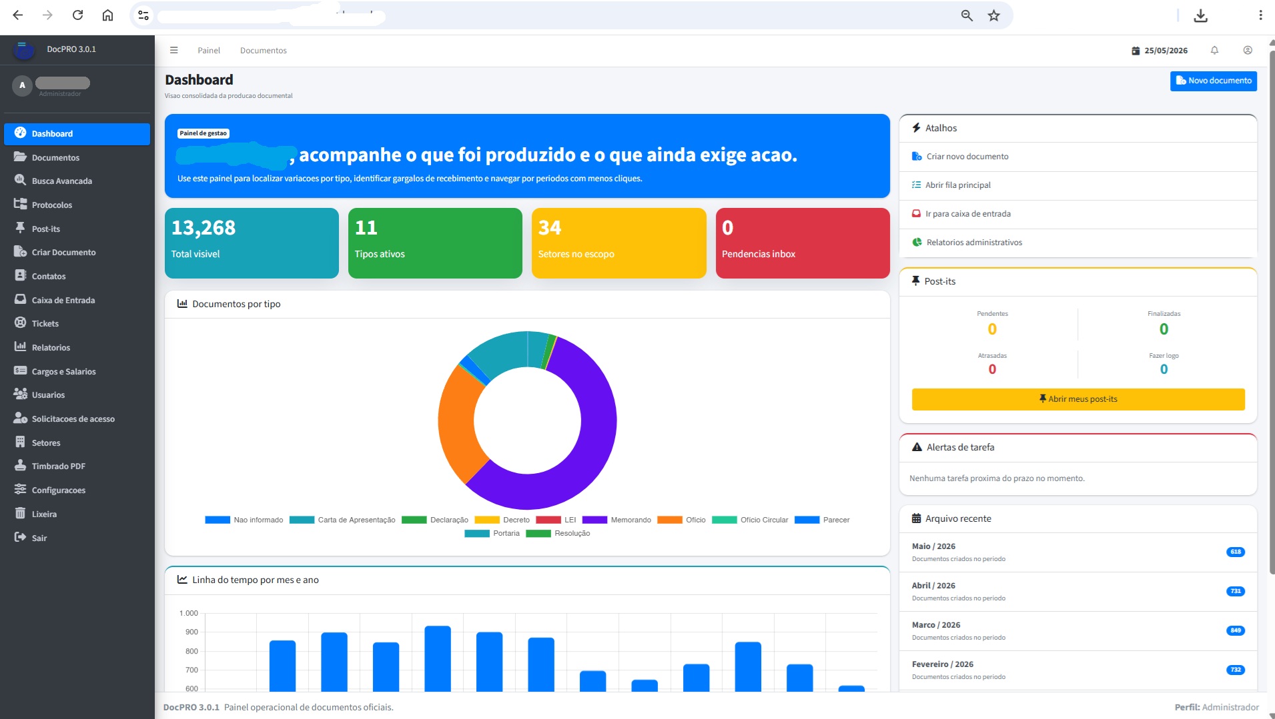1275x719 pixels.
Task: Open site information icon in address bar
Action: tap(143, 15)
